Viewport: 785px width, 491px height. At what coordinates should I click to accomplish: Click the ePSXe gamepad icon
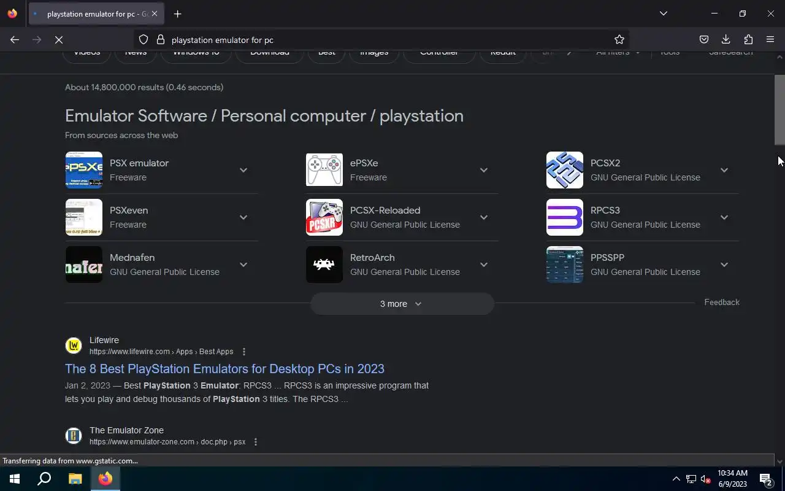324,170
